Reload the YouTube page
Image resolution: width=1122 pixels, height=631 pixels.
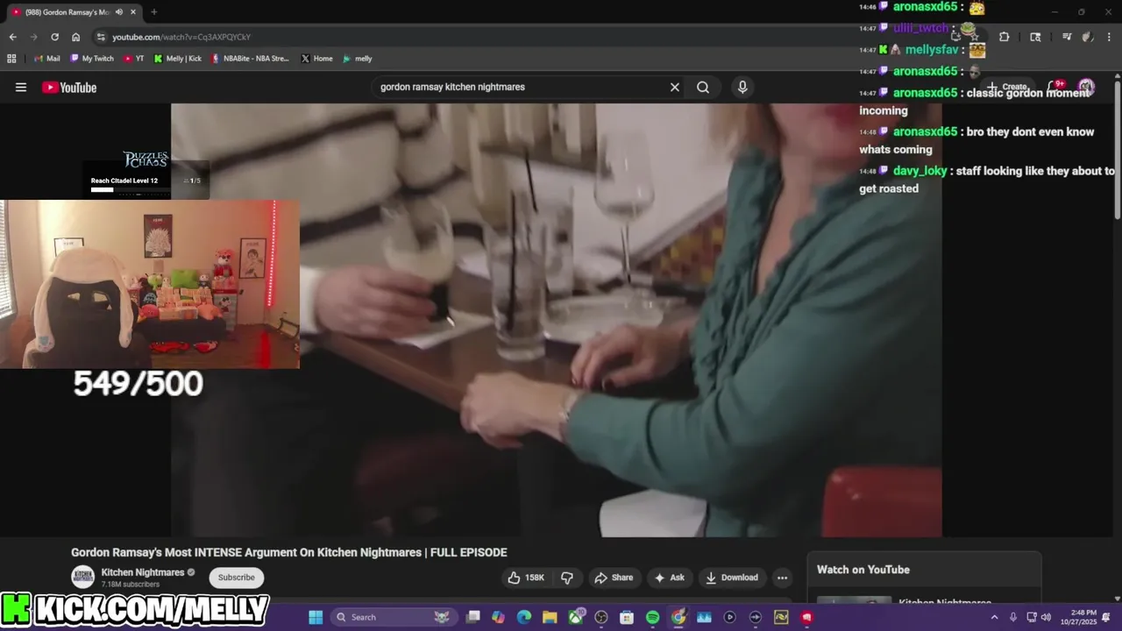54,37
